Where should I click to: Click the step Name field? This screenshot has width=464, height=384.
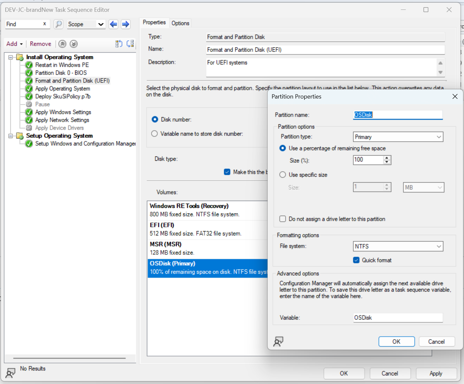click(325, 50)
